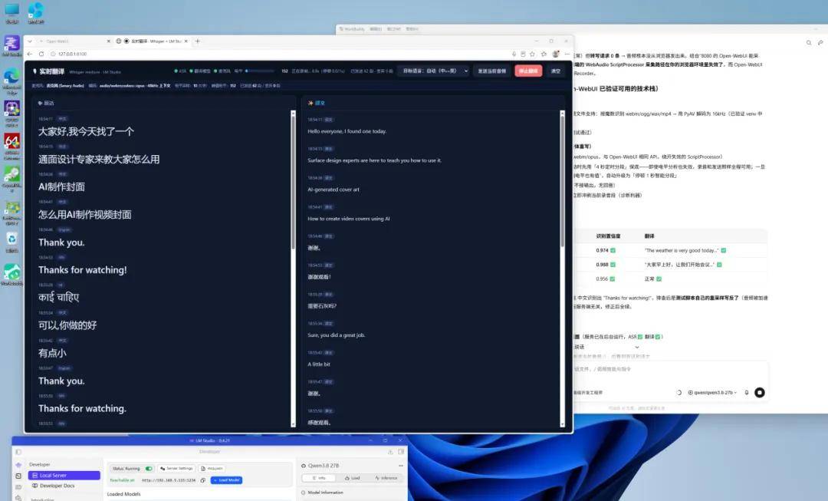Select translation A little bit
Image resolution: width=828 pixels, height=501 pixels.
[319, 364]
